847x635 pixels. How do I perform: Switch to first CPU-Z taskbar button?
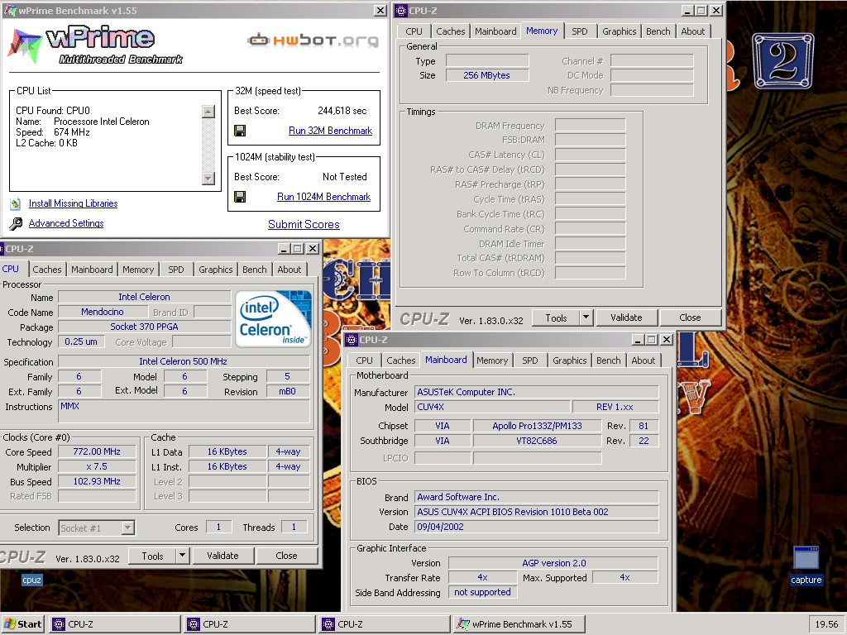[115, 624]
